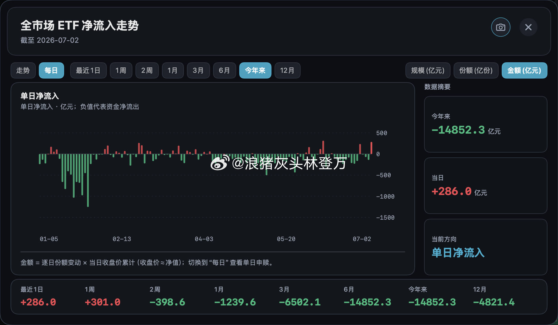Screen dimensions: 558x325
Task: Choose the 2周 time range
Action: point(147,70)
